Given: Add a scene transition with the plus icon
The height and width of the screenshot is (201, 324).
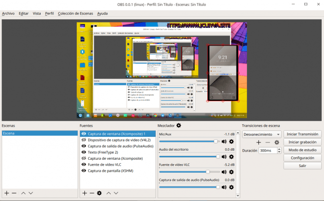Looking at the screenshot, I should (x=258, y=142).
